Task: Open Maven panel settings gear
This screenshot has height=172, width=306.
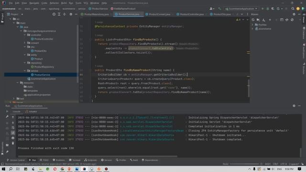Action: pyautogui.click(x=294, y=14)
